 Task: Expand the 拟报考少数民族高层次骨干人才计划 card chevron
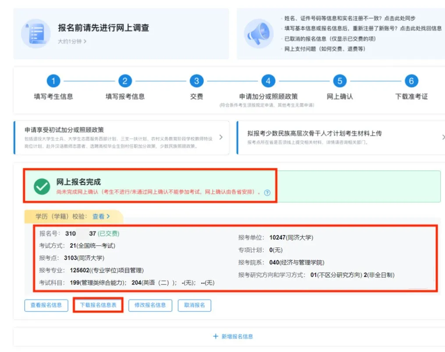pos(442,136)
